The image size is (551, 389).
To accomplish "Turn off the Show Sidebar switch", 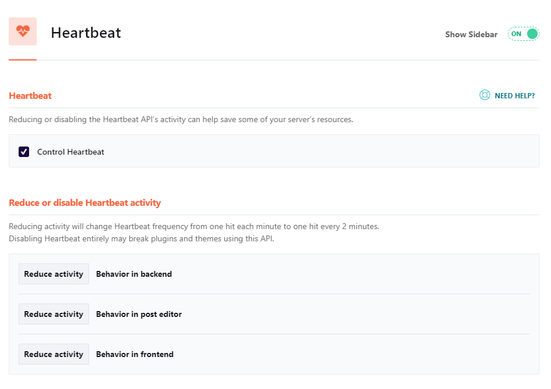I will click(x=522, y=34).
